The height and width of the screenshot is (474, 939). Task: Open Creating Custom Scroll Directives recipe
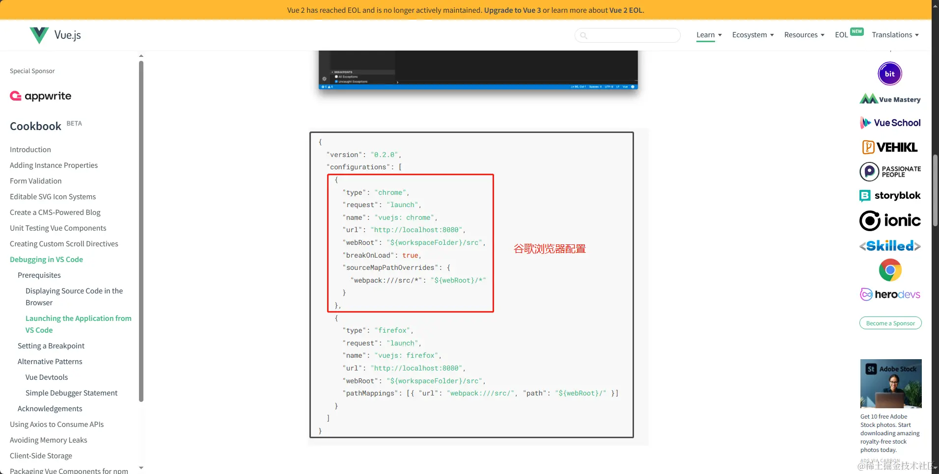[x=64, y=244]
